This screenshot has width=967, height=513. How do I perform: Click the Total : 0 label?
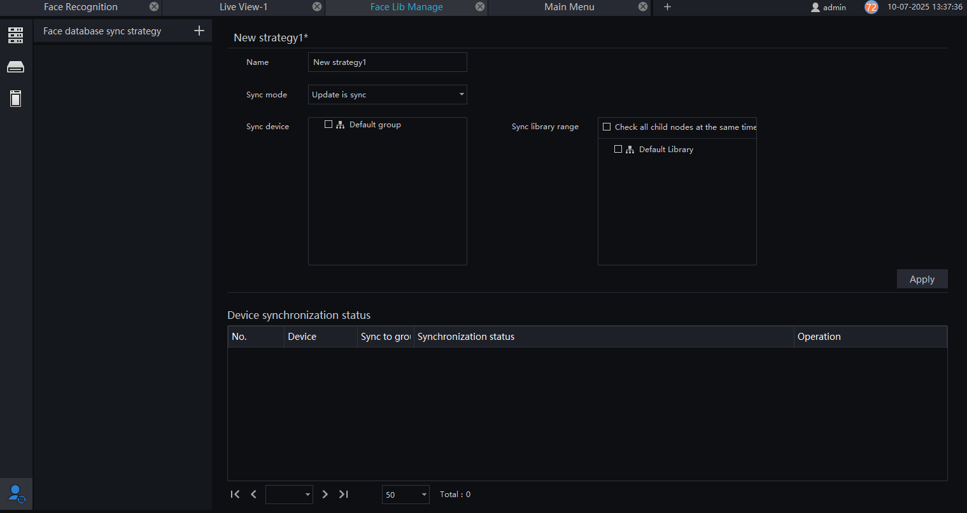click(455, 495)
